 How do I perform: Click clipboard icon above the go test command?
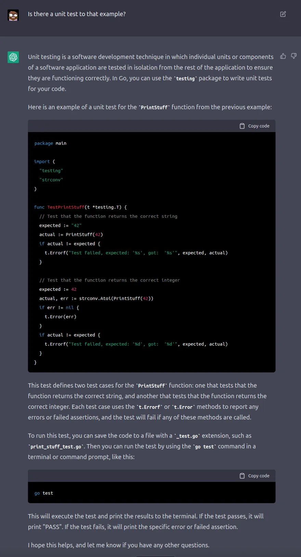pyautogui.click(x=242, y=476)
